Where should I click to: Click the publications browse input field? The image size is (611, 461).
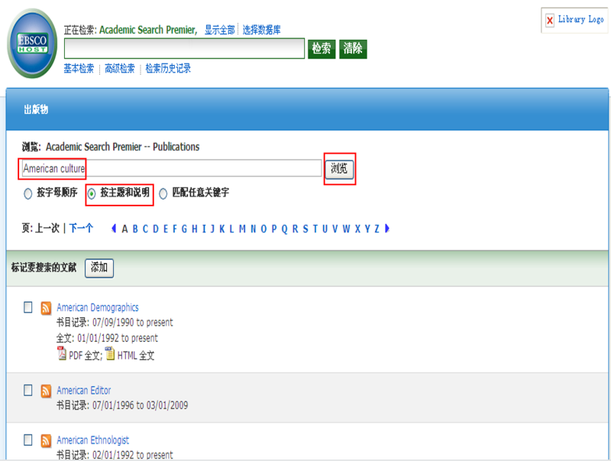171,168
